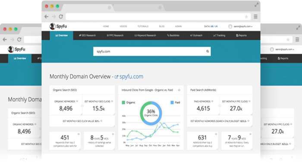Click back arrow in left background window

click(x=5, y=40)
